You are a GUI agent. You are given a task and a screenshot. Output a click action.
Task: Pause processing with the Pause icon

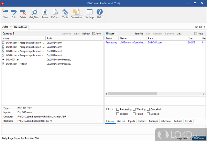click(45, 13)
